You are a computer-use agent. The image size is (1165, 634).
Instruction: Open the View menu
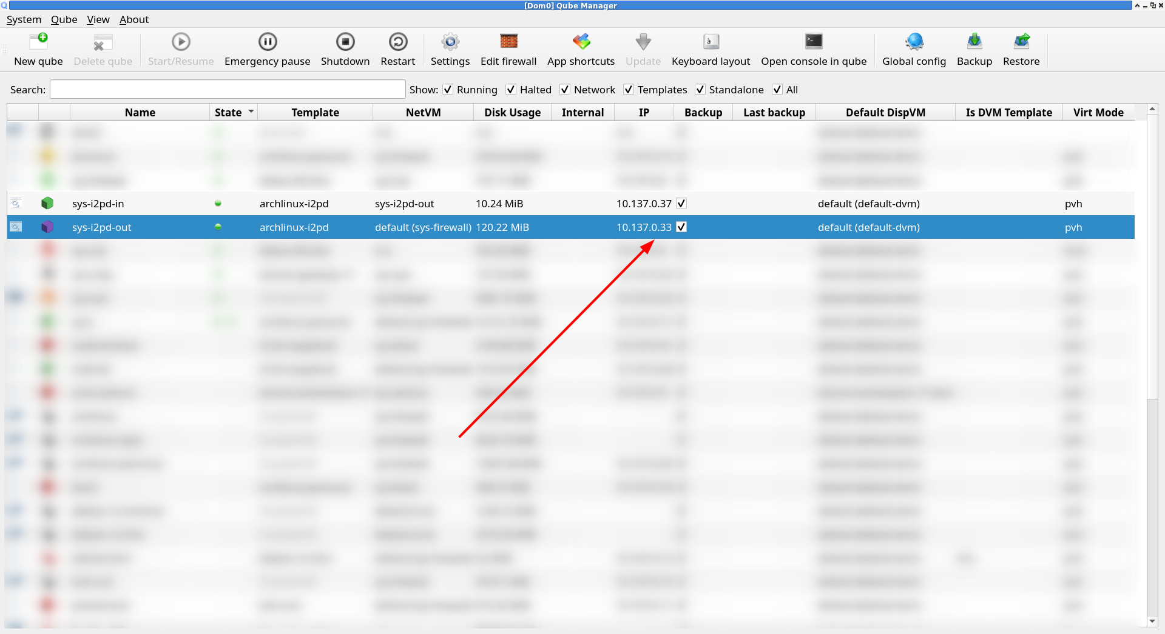click(x=98, y=19)
